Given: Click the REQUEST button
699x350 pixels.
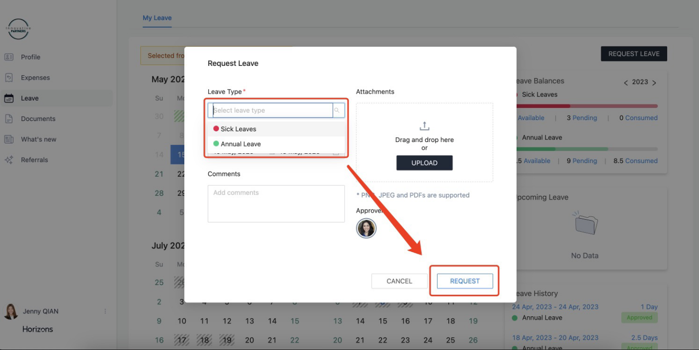Looking at the screenshot, I should 464,281.
